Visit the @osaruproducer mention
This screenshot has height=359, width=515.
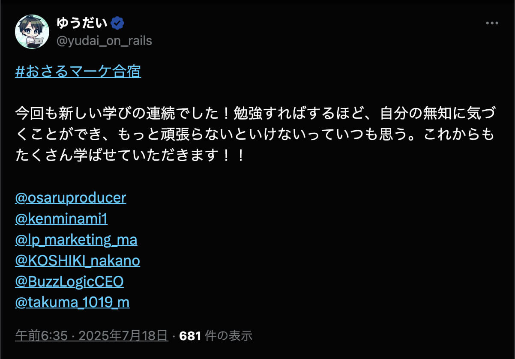coord(71,197)
